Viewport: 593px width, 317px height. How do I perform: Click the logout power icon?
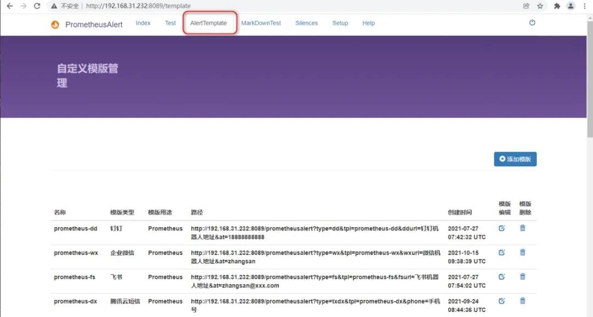click(532, 22)
